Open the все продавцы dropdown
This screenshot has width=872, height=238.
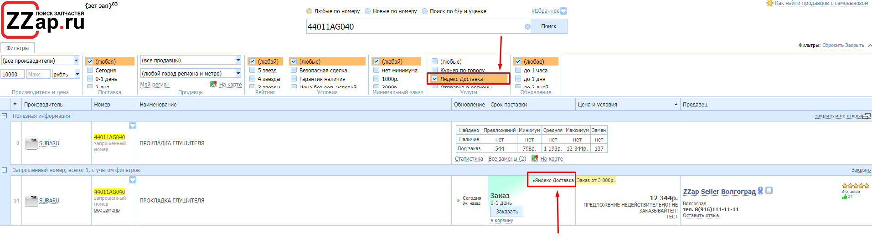pos(238,60)
